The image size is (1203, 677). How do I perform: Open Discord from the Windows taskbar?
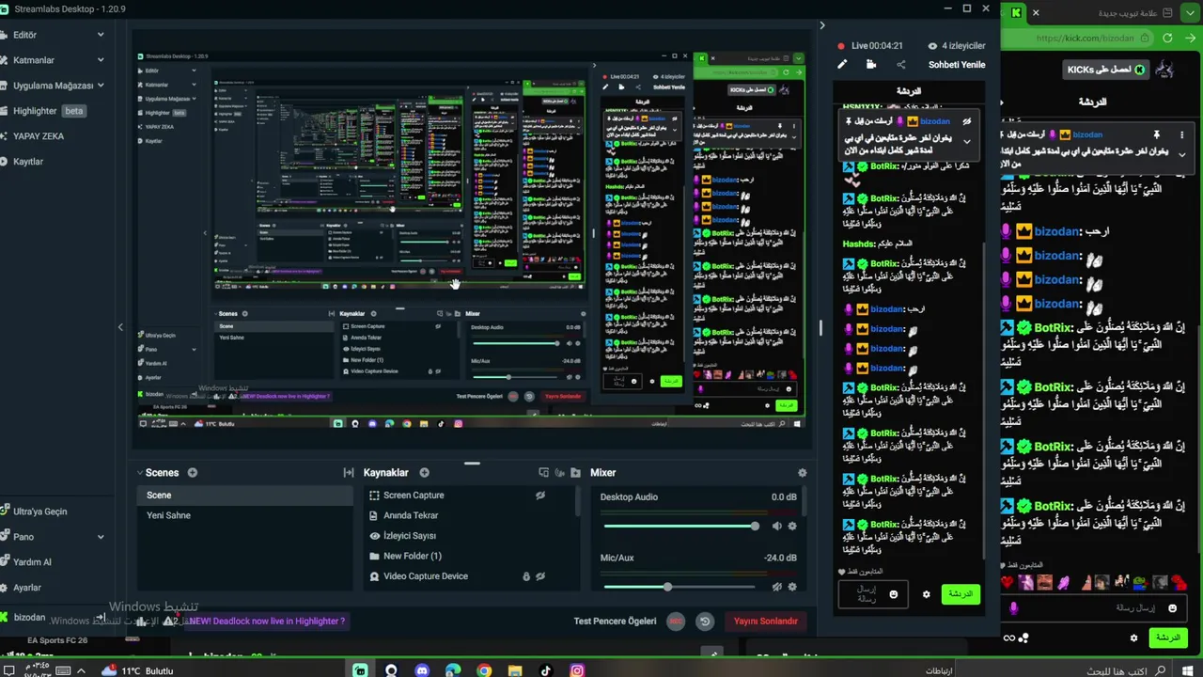point(422,670)
